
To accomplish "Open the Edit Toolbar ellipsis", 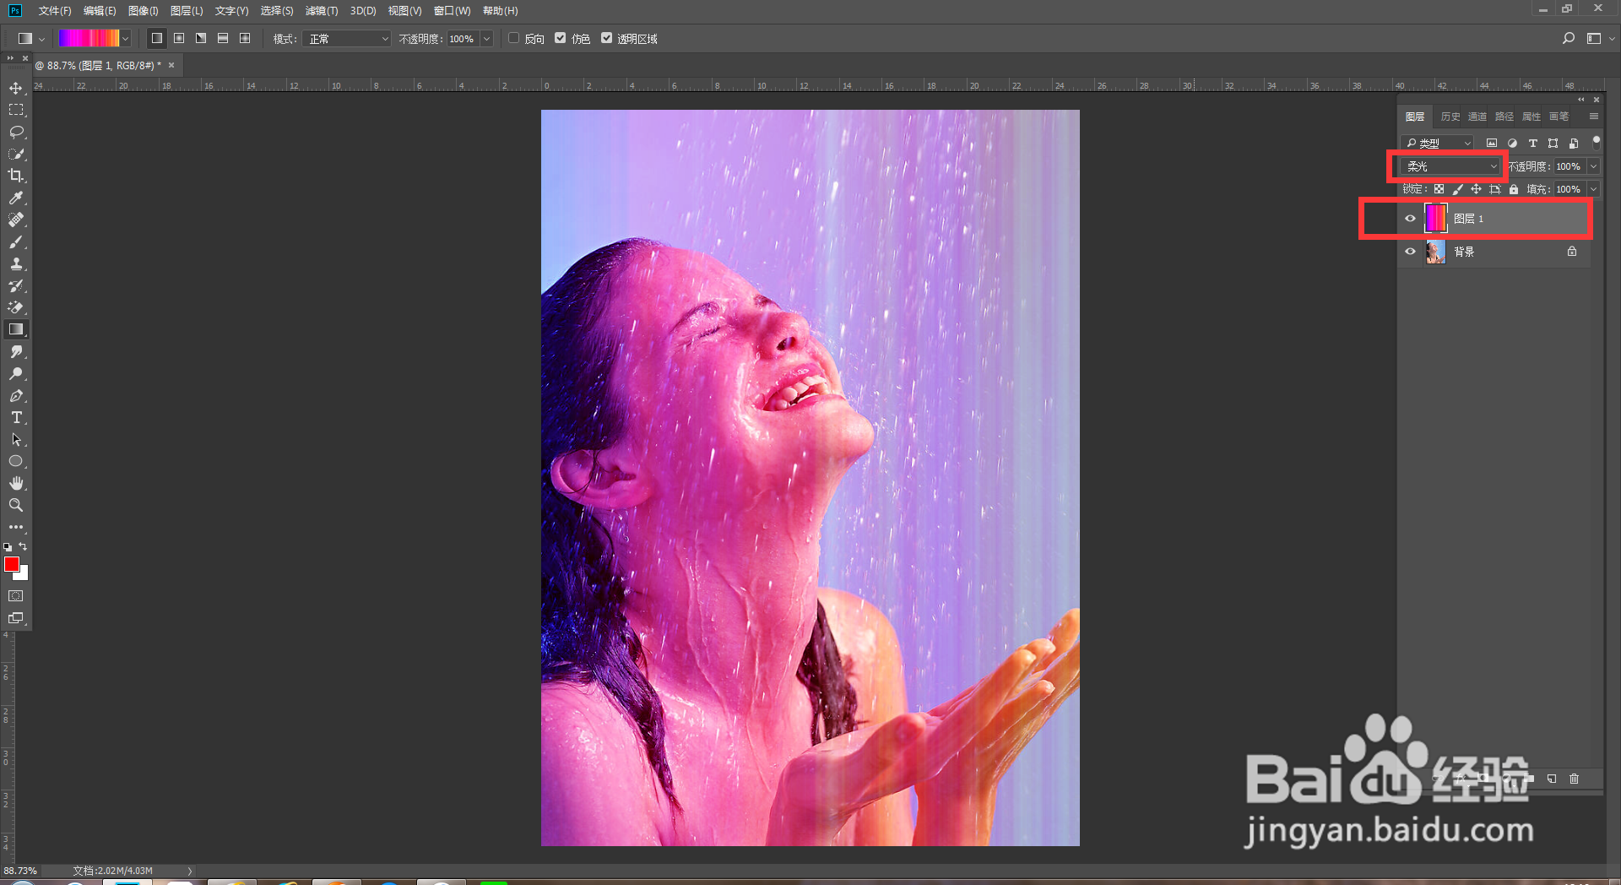I will (x=16, y=527).
